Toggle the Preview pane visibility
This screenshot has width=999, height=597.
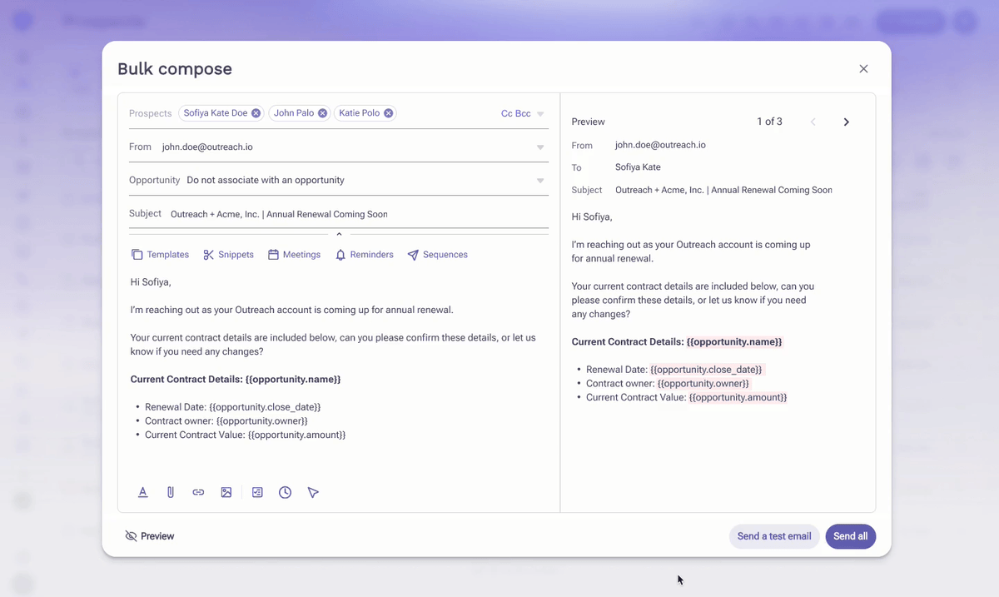click(x=150, y=536)
